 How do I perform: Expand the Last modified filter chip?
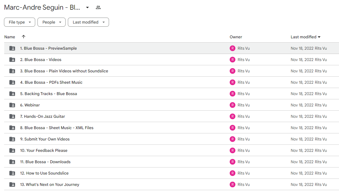pyautogui.click(x=88, y=22)
